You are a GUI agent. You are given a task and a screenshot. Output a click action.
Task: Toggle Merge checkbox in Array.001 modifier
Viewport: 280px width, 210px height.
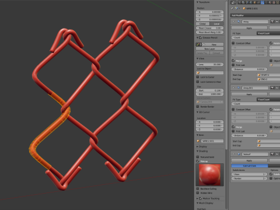[x=233, y=127]
